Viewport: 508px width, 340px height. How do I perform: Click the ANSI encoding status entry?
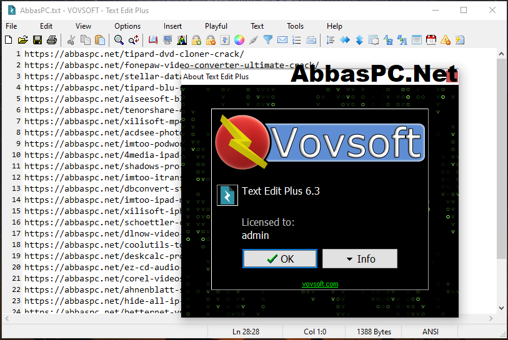click(x=431, y=332)
